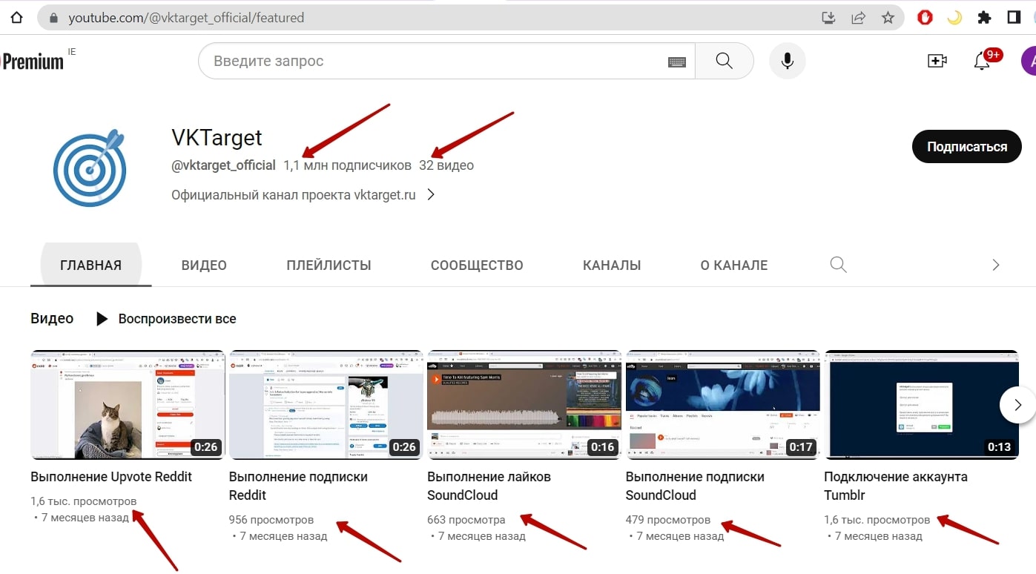Click the magnifier search button
Screen dimensions: 1036x574
725,61
